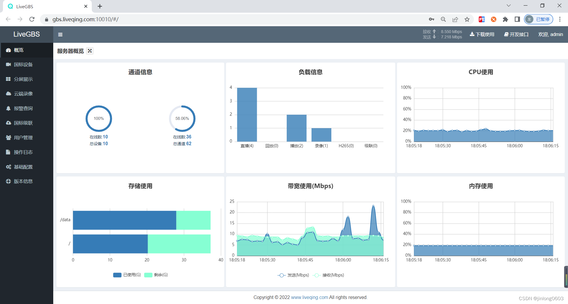Click the gears icon beside 基础配置
The image size is (568, 304).
[8, 167]
